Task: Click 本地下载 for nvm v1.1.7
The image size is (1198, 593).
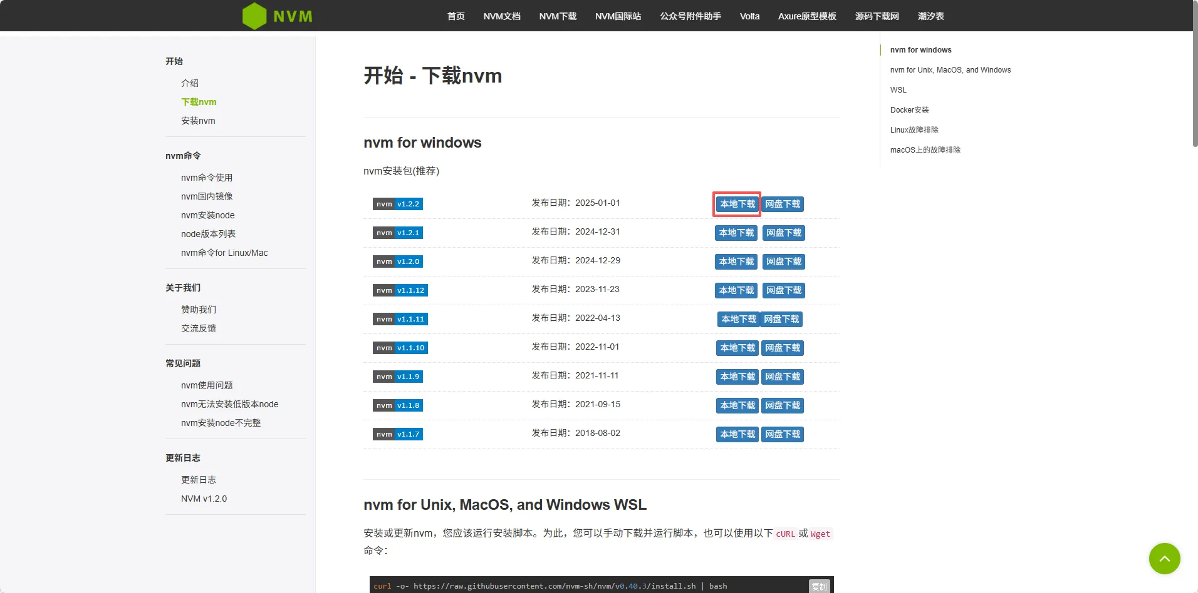Action: pyautogui.click(x=737, y=434)
